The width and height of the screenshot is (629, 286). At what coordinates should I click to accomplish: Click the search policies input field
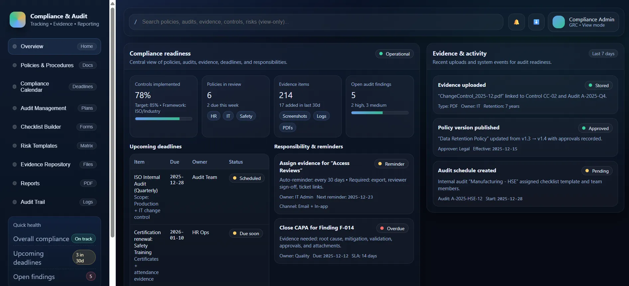click(316, 22)
